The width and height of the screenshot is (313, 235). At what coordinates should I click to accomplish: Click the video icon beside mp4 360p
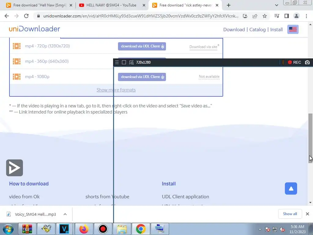17,61
